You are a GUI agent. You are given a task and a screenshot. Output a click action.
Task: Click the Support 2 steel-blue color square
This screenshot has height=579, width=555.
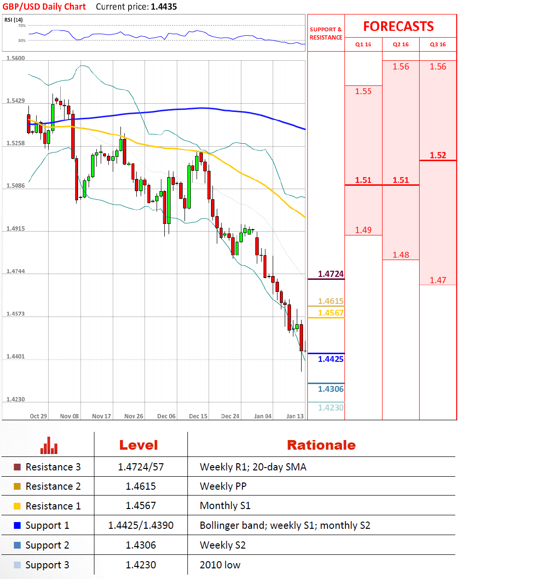[17, 545]
